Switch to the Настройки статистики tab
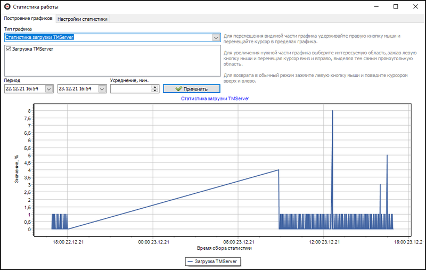Screen dimensions: 426x270 [x=83, y=19]
